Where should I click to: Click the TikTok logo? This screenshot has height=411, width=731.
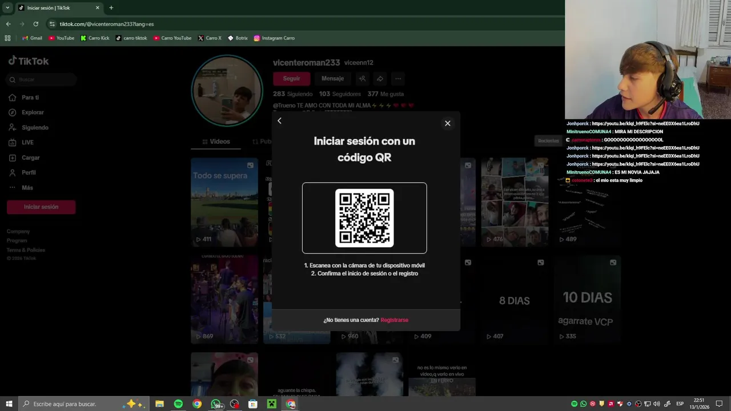(x=29, y=61)
